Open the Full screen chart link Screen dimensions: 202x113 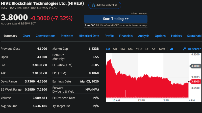[194, 49]
